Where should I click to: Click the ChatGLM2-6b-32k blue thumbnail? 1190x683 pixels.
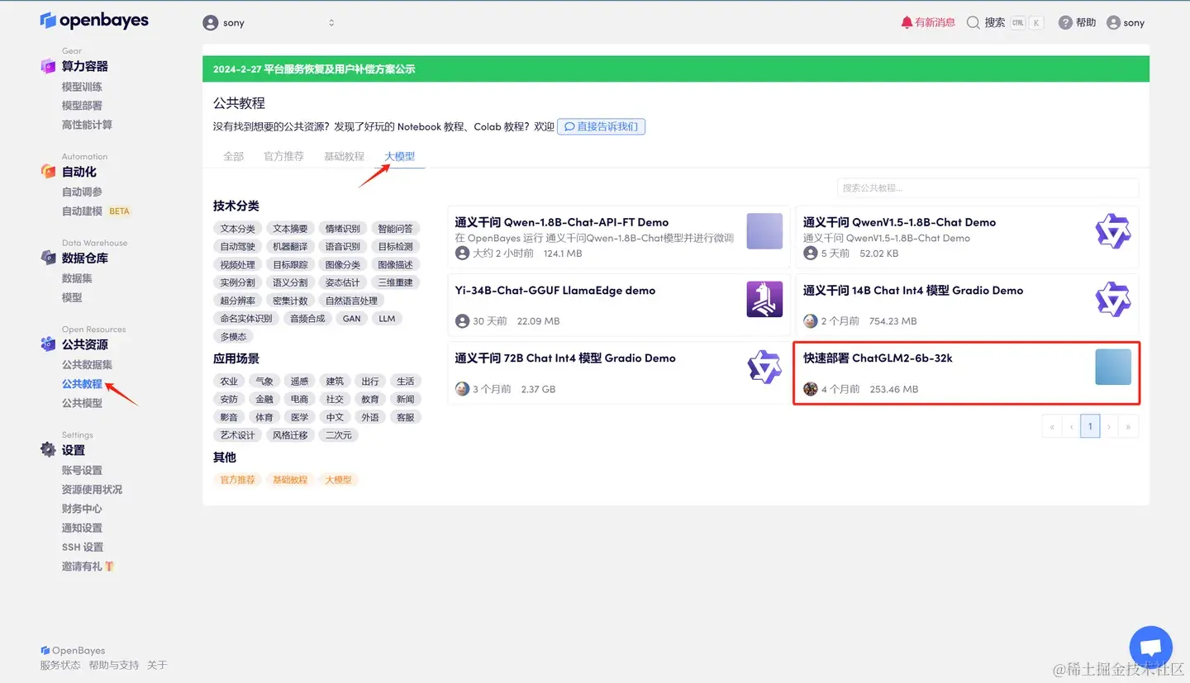click(1112, 368)
